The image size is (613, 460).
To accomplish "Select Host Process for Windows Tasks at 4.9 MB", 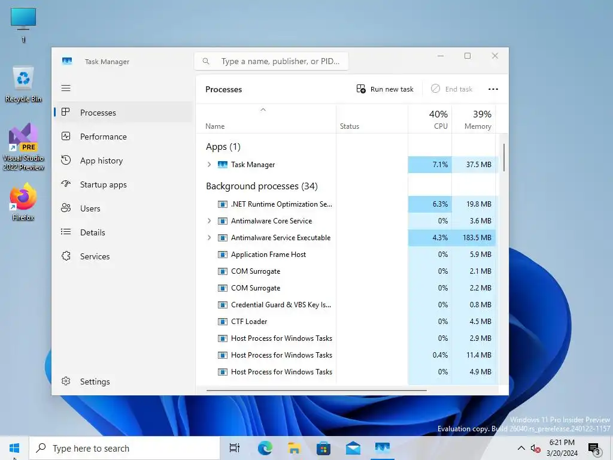I will click(347, 372).
